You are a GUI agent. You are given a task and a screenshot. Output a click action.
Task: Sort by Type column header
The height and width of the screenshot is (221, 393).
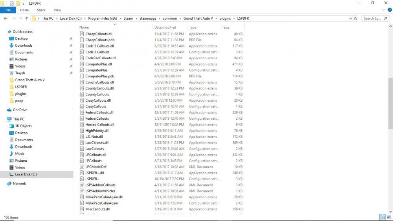(x=193, y=27)
